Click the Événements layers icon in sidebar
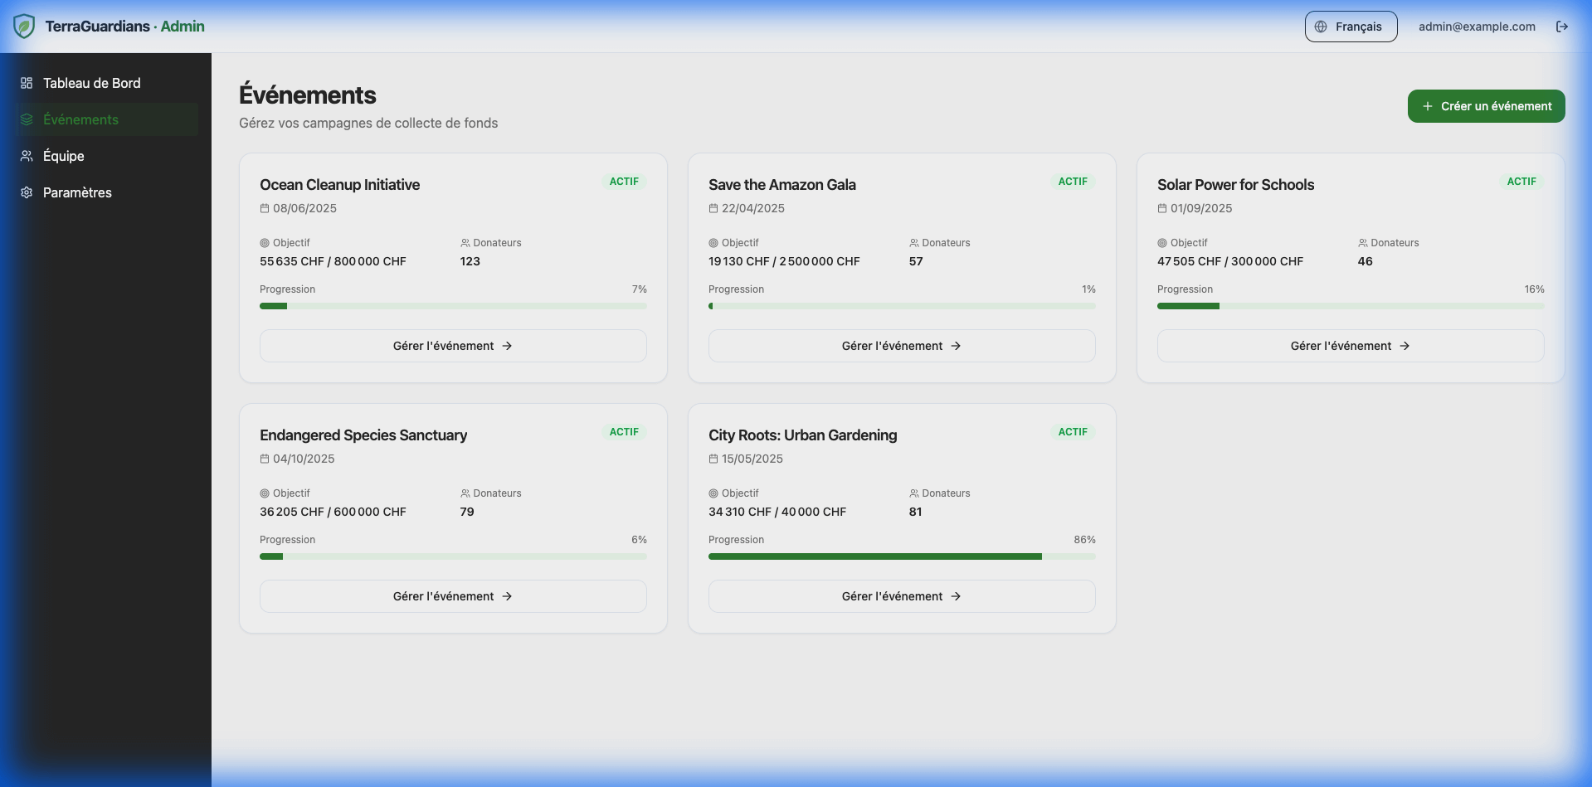 [x=27, y=119]
